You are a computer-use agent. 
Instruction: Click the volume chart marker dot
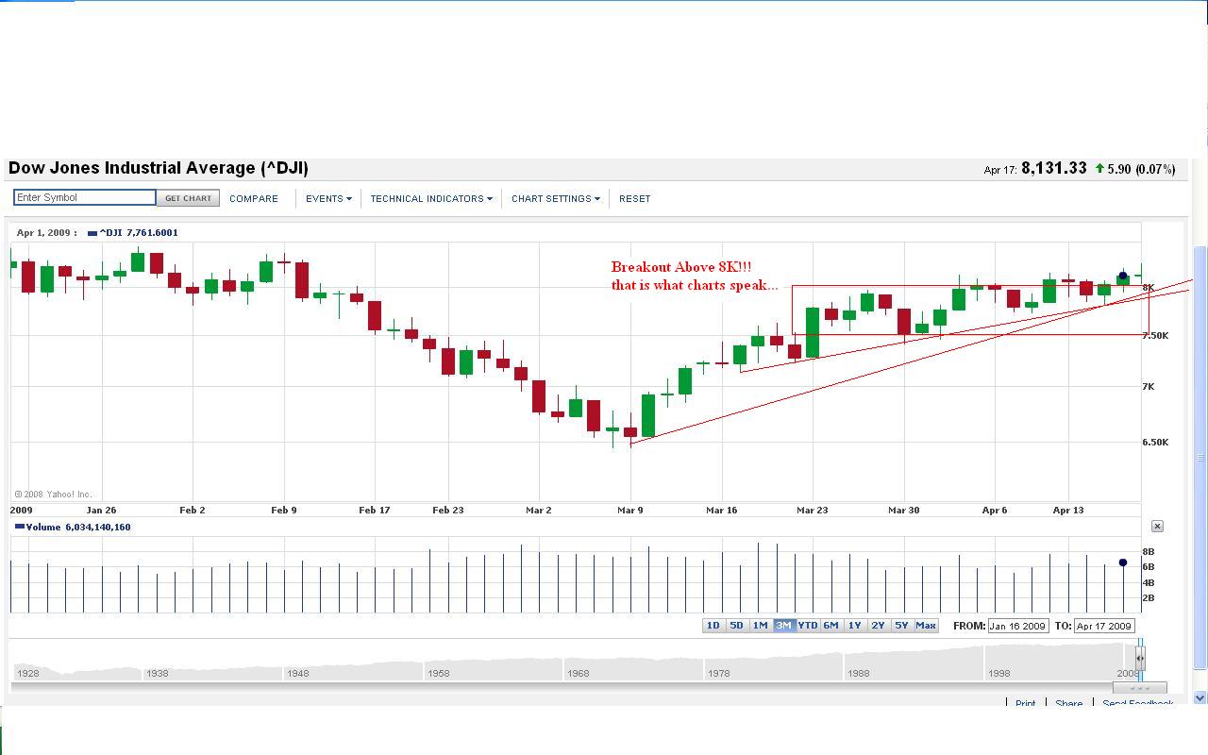[1123, 562]
